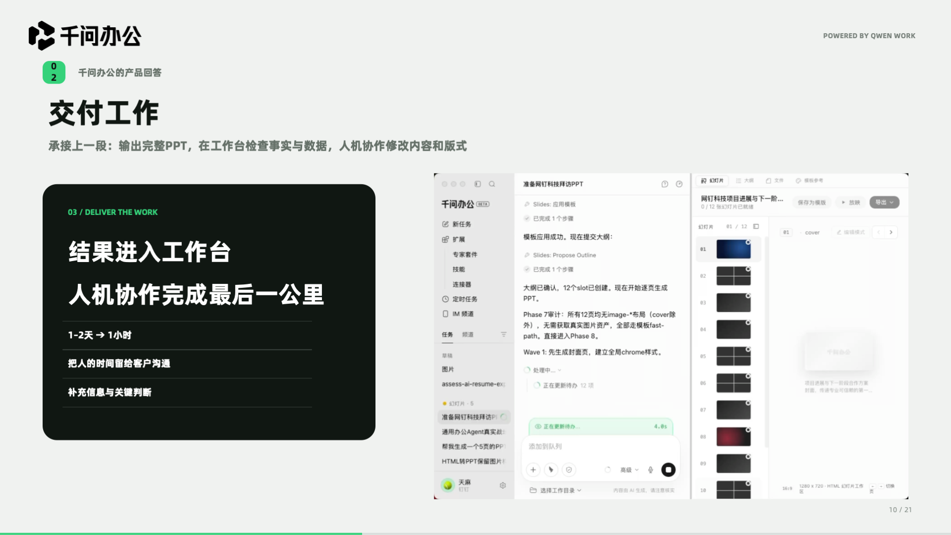Viewport: 951px width, 535px height.
Task: Toggle status circle on slide 09 thumbnail
Action: [748, 456]
